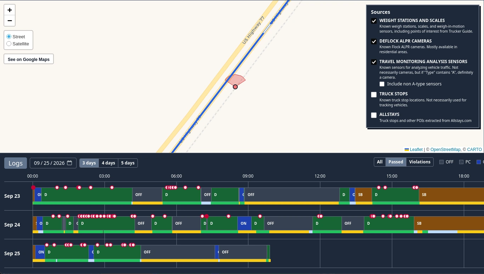
Task: Select the Passed filter
Action: tap(396, 162)
